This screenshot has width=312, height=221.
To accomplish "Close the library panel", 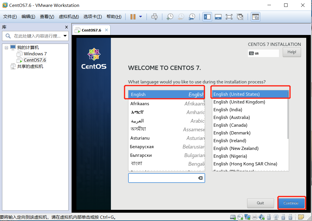I will point(66,27).
